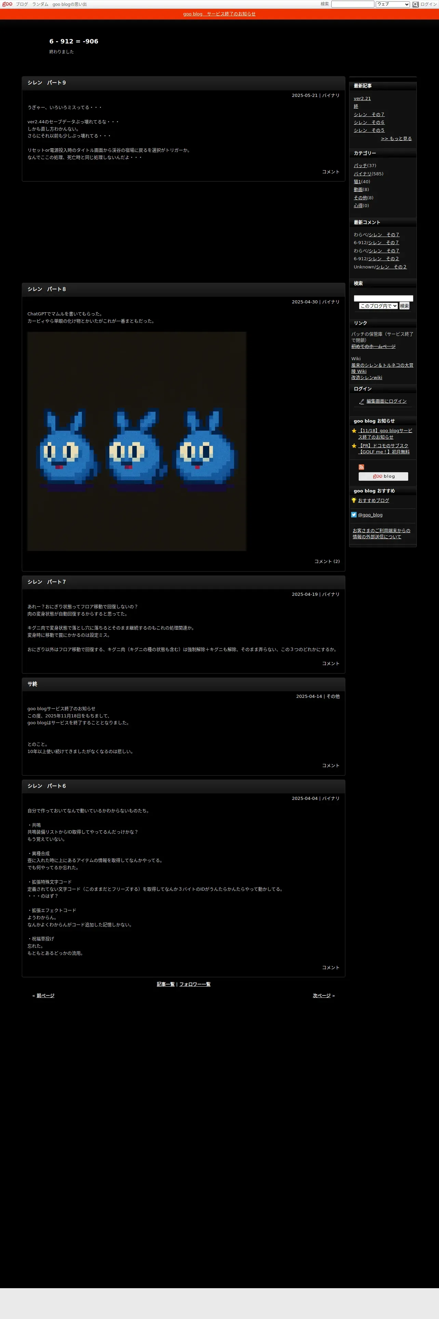Screen dimensions: 439x1319
Task: Click the date 2025-04-14 on サ終 post
Action: pos(309,696)
